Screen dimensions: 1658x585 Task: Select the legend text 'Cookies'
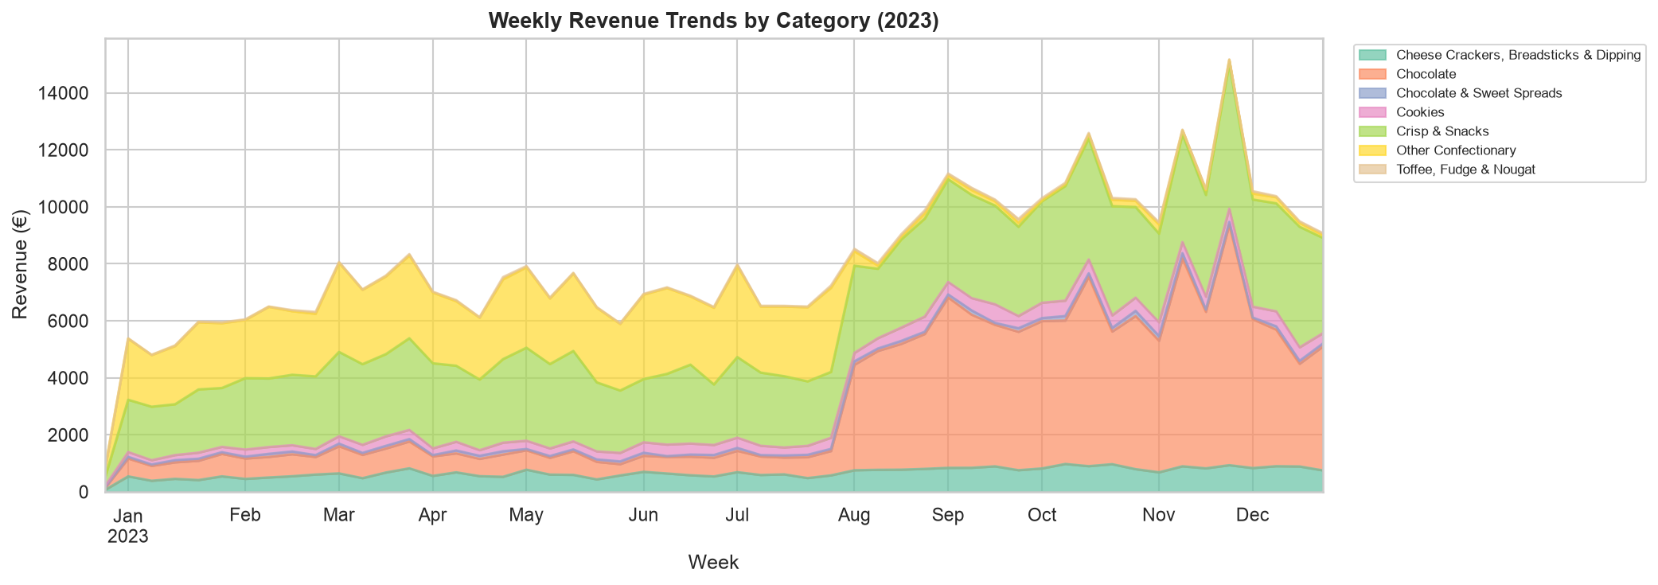click(x=1421, y=112)
